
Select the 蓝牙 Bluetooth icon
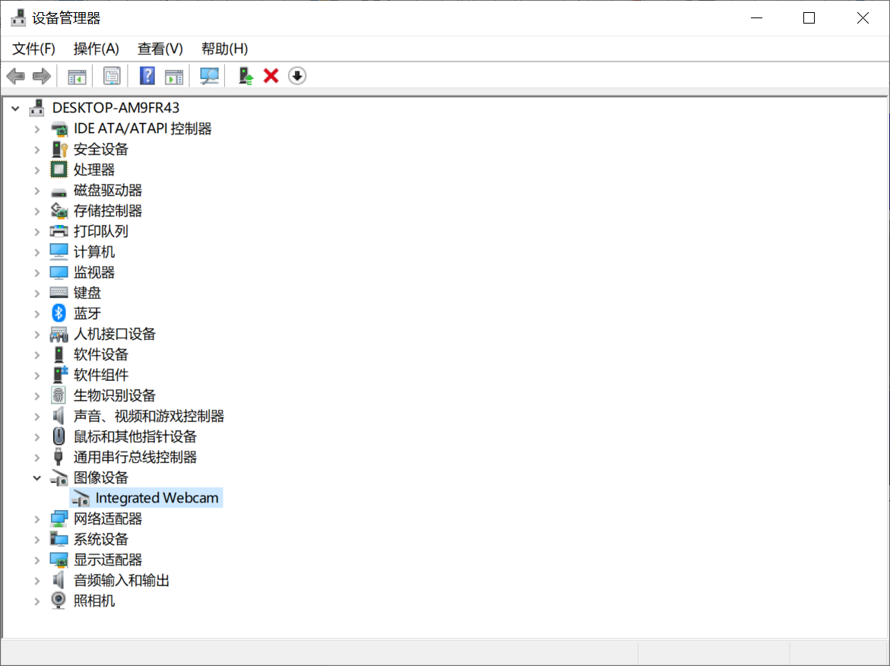(59, 312)
